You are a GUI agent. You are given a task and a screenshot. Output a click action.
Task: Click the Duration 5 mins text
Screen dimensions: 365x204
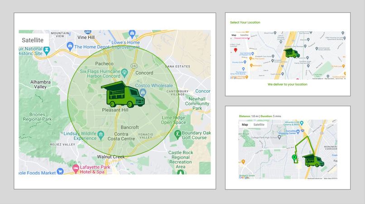[271, 116]
